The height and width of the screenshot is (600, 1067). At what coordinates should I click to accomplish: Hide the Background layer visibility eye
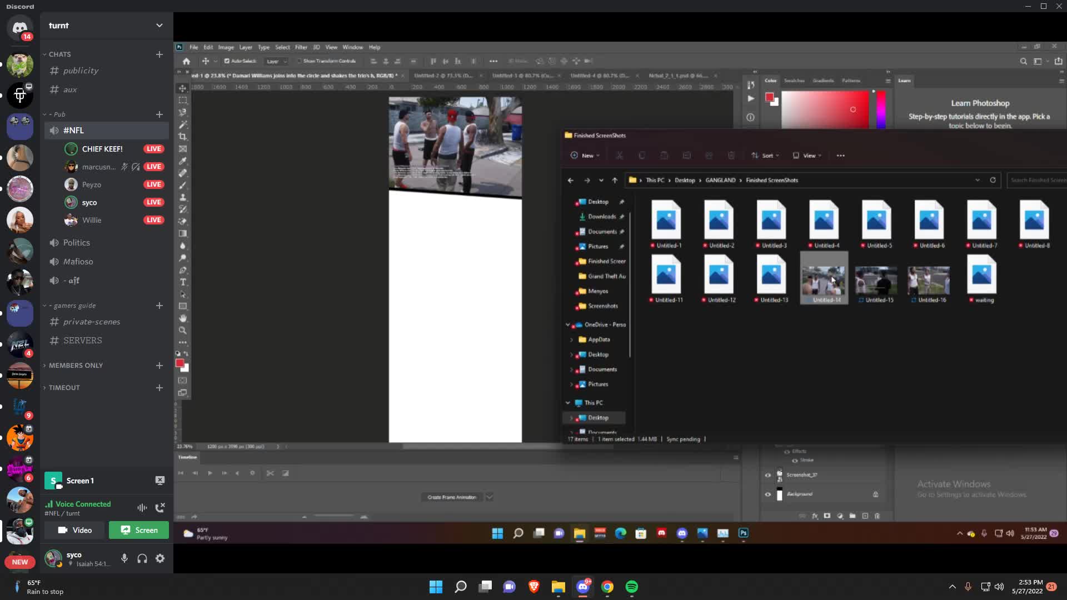[x=769, y=493]
